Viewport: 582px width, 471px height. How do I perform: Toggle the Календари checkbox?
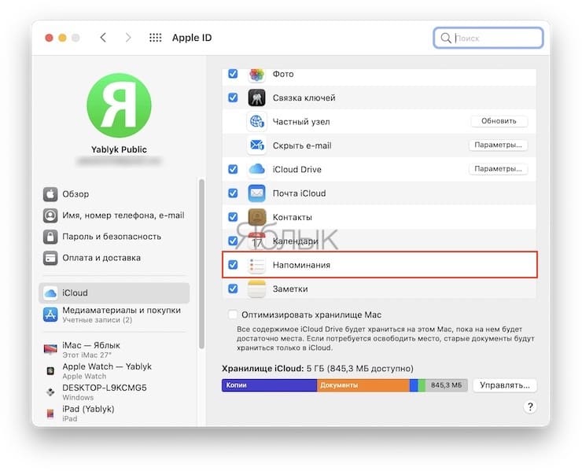(233, 241)
